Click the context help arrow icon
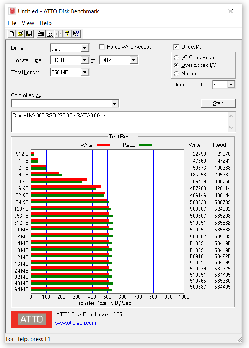Screen dimensions: 249x348 (76, 34)
